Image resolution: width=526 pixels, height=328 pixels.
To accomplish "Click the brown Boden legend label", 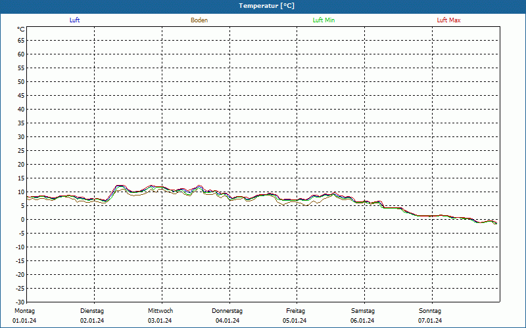I will tap(199, 20).
